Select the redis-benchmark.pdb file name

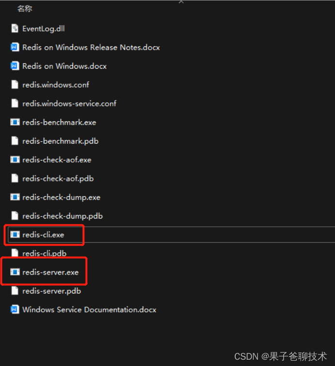61,141
